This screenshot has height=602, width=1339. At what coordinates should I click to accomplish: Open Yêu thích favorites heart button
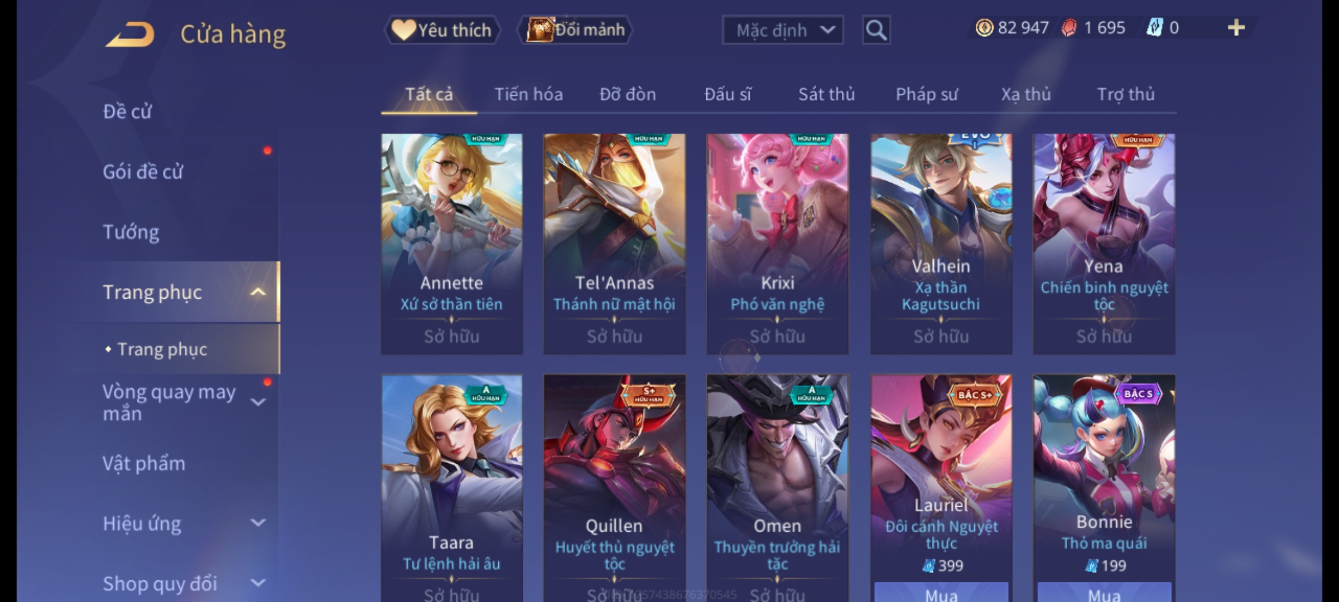[442, 30]
